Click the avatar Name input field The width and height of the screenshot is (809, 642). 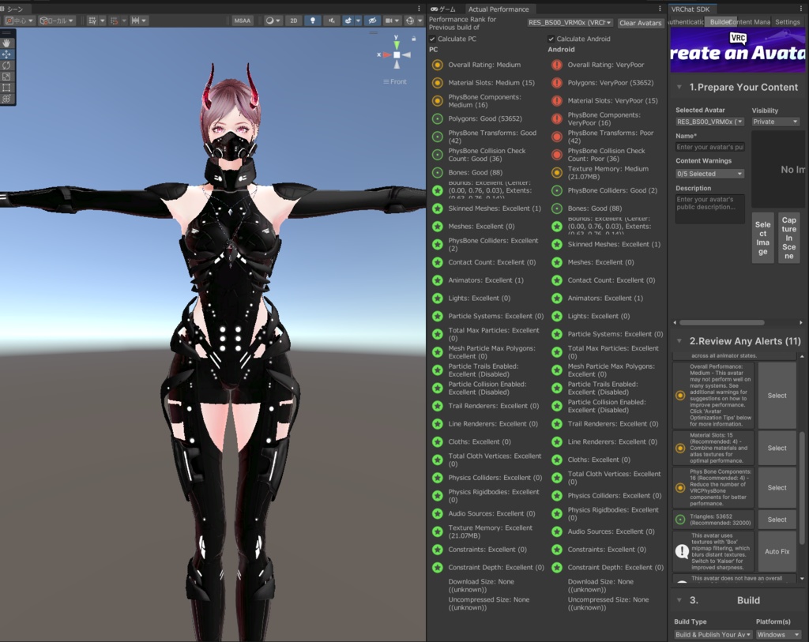pos(709,147)
